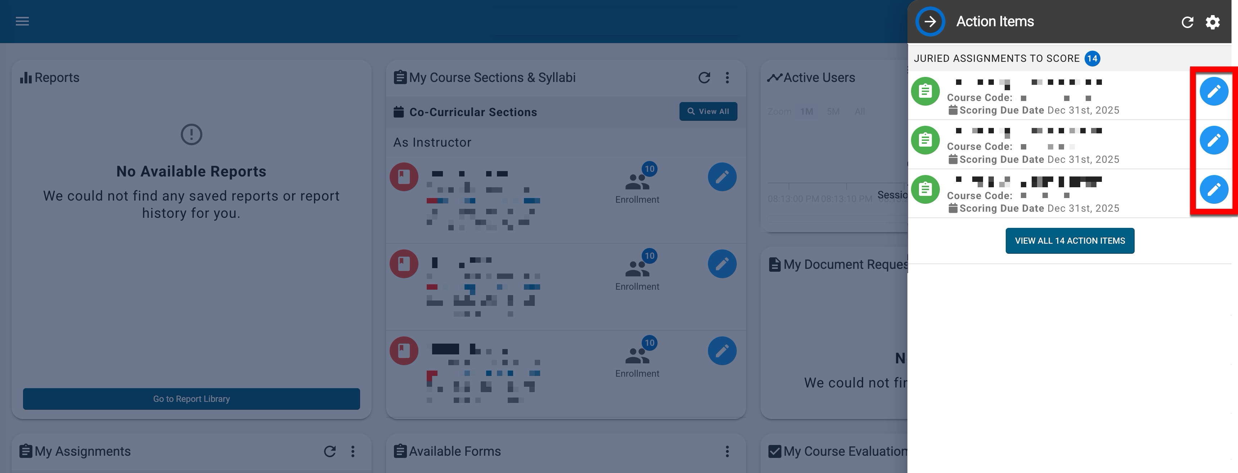This screenshot has width=1238, height=473.
Task: Click View All 14 Action Items button
Action: tap(1070, 241)
